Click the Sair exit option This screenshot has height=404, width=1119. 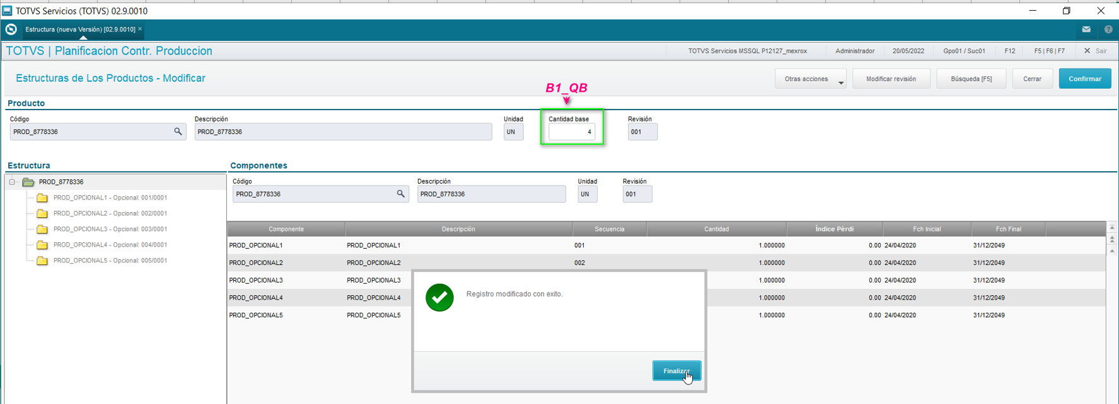tap(1096, 51)
